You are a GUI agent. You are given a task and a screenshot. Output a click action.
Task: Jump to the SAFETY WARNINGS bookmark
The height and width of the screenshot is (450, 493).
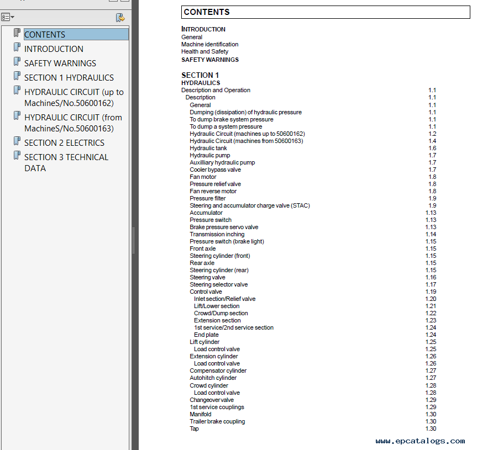(60, 63)
